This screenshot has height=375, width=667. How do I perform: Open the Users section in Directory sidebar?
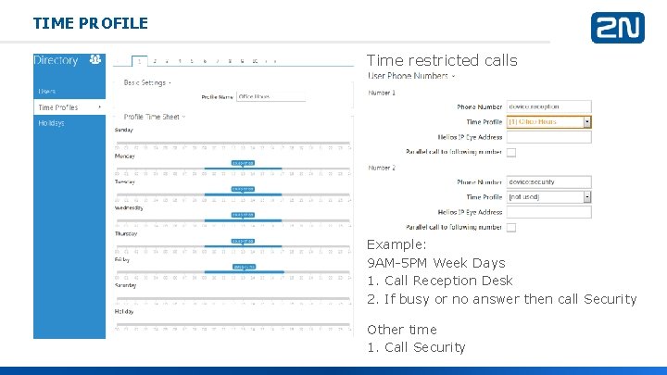47,92
